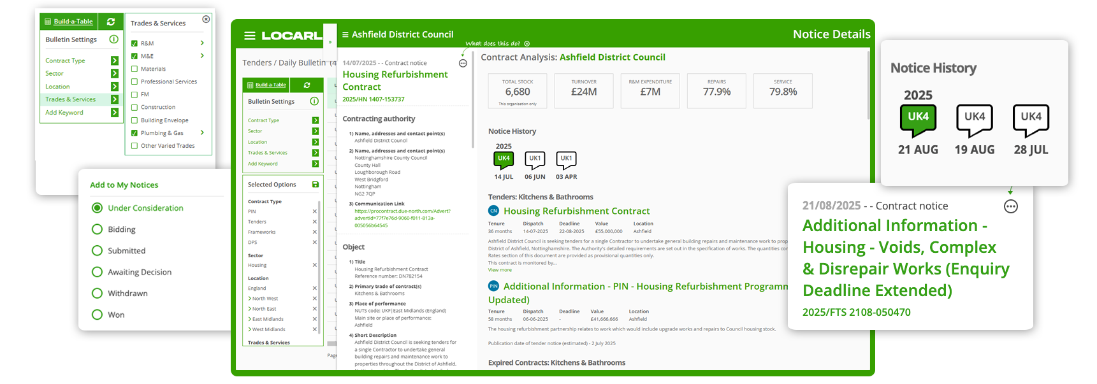This screenshot has height=384, width=1097.
Task: Close the Trades & Services popup panel
Action: tap(206, 19)
